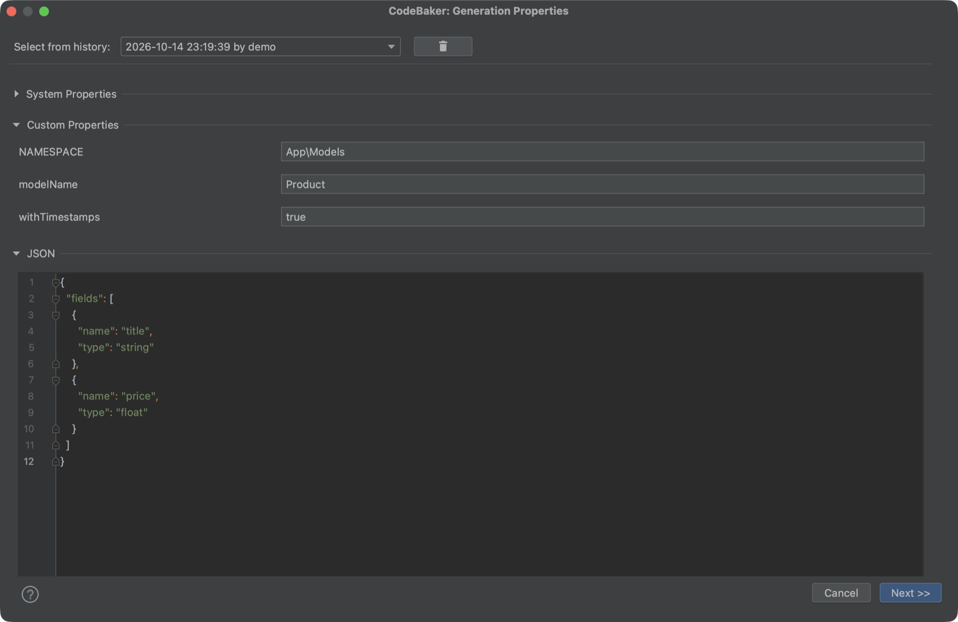The image size is (958, 622).
Task: Fold the price field object at line 7
Action: click(56, 380)
